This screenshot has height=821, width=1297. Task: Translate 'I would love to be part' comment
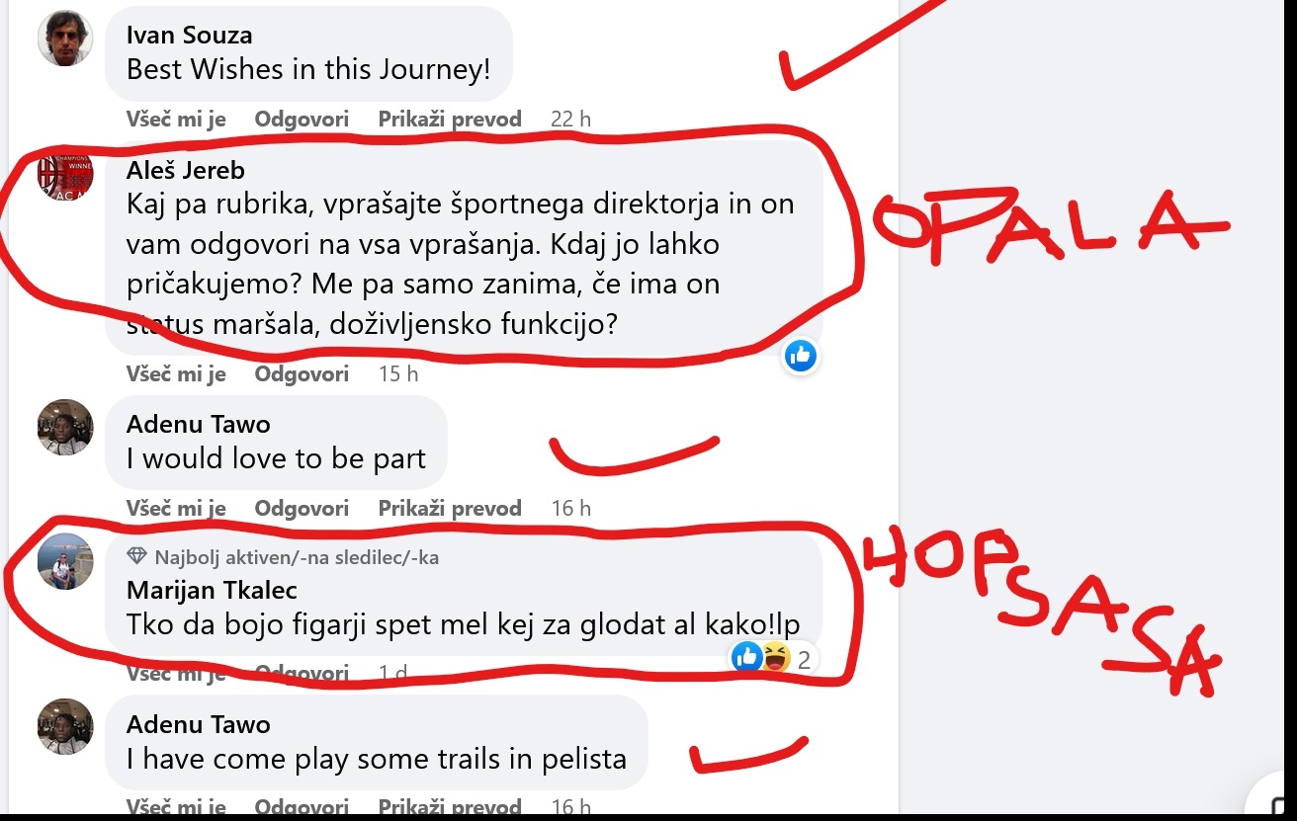tap(450, 509)
